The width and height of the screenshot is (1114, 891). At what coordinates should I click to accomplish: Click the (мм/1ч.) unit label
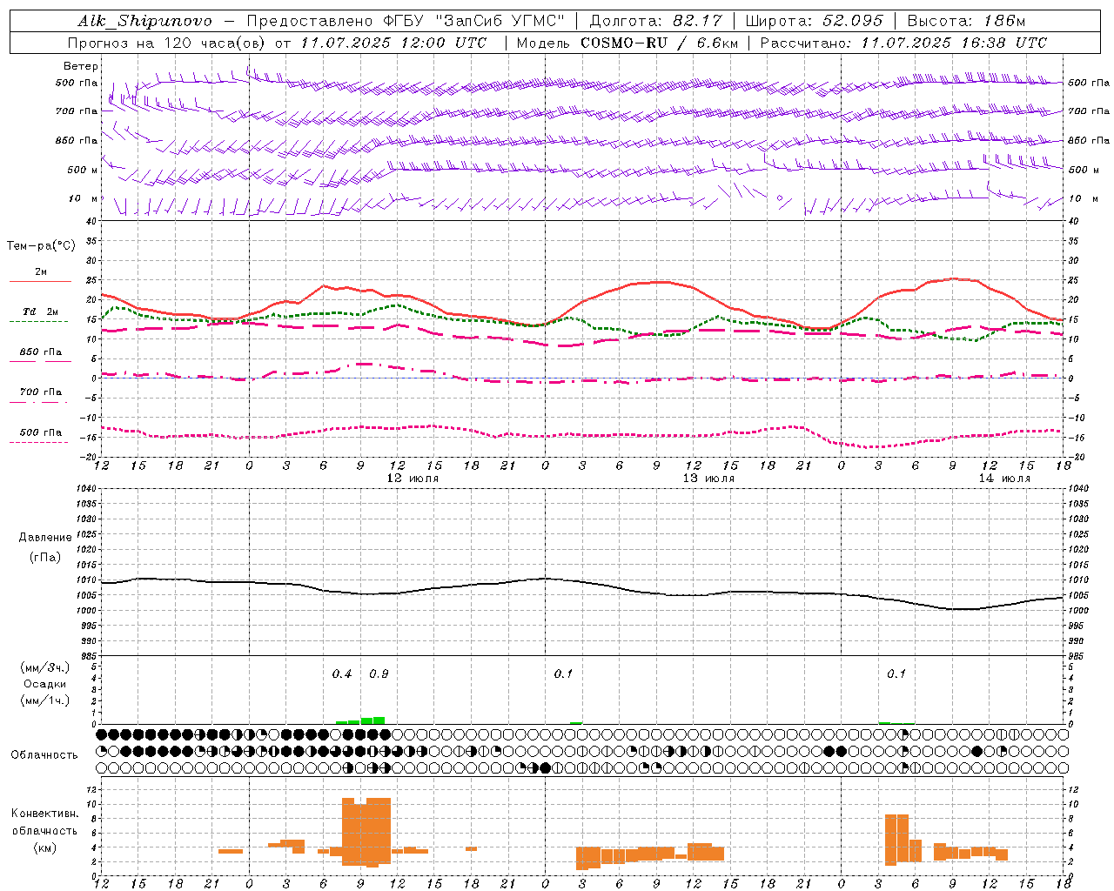(x=45, y=700)
